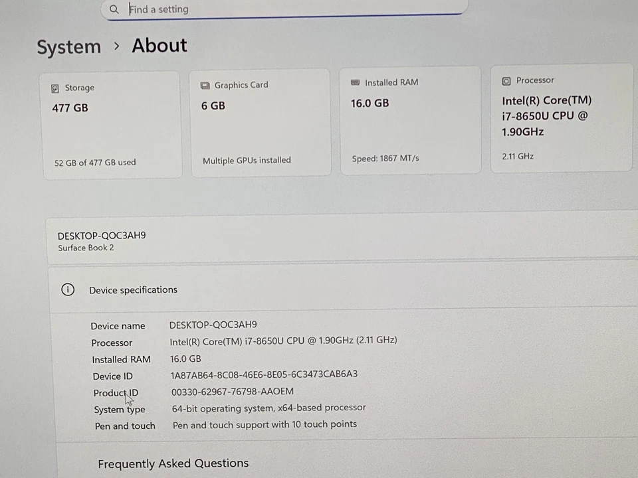Viewport: 638px width, 478px height.
Task: Click the Graphics Card icon
Action: [205, 85]
